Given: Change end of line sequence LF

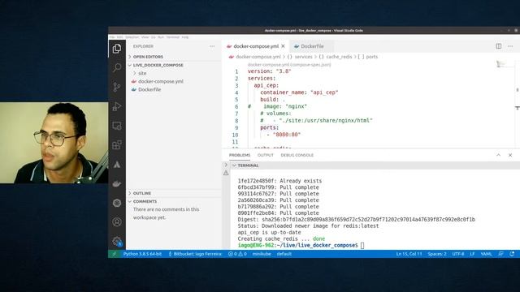Looking at the screenshot, I should coord(472,254).
